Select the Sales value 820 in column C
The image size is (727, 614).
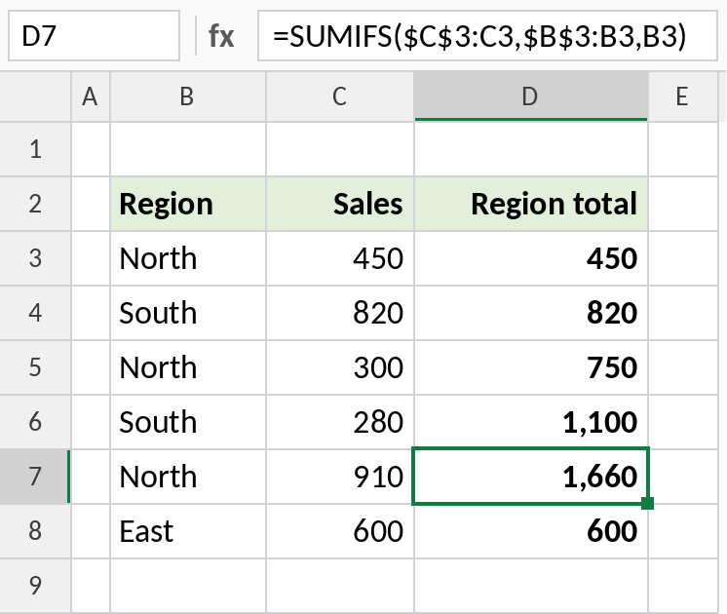tap(340, 313)
